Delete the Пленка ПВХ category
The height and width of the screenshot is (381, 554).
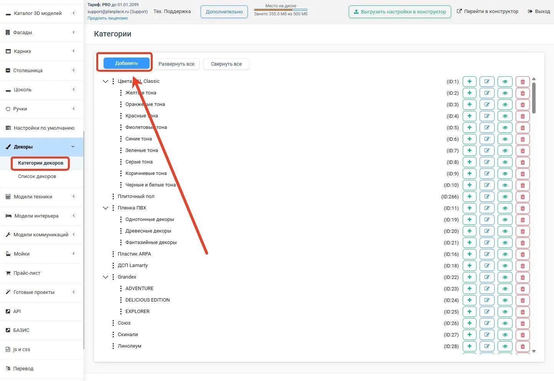[x=523, y=208]
